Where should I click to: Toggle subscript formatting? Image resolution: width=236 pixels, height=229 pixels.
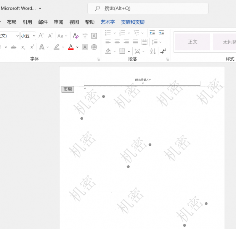coord(23,47)
